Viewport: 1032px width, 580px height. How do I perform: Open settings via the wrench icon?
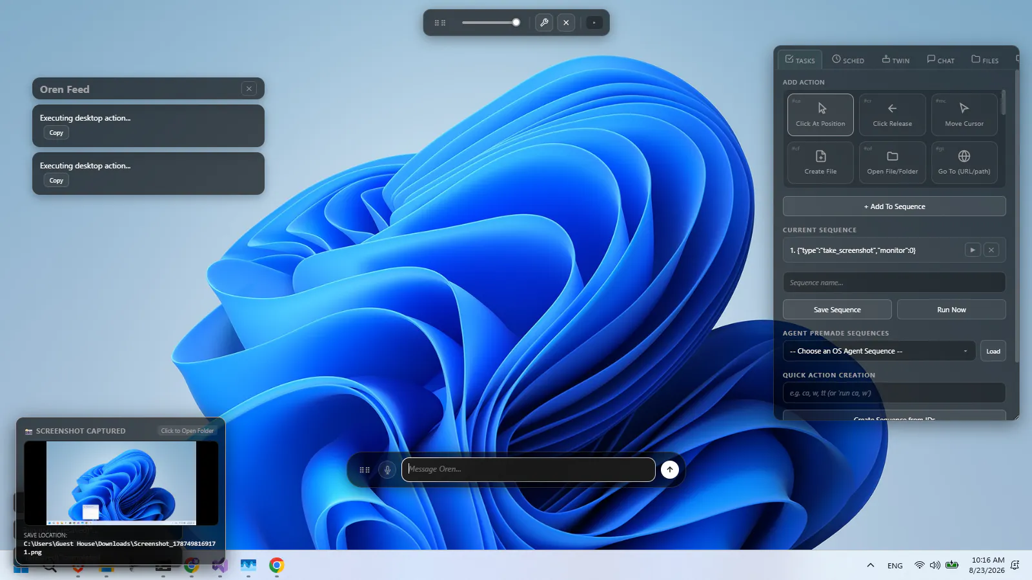coord(544,23)
